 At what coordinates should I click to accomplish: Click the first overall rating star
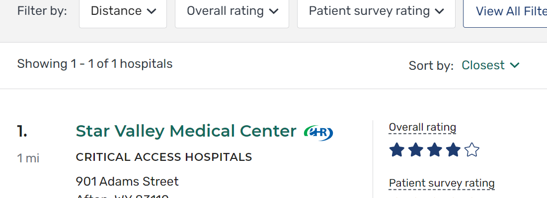396,149
